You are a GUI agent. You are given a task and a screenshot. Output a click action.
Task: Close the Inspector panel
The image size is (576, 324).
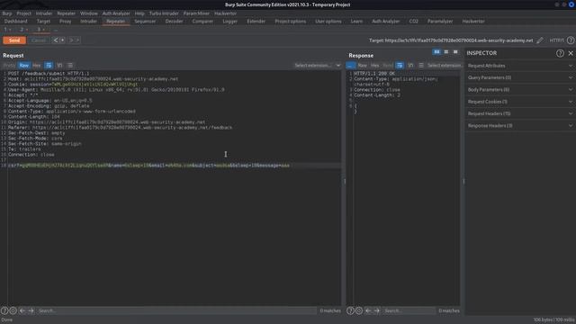571,53
